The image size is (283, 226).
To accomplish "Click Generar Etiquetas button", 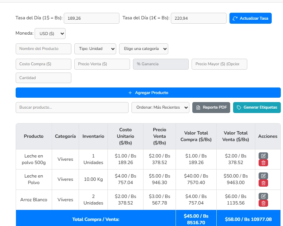I will coord(257,108).
